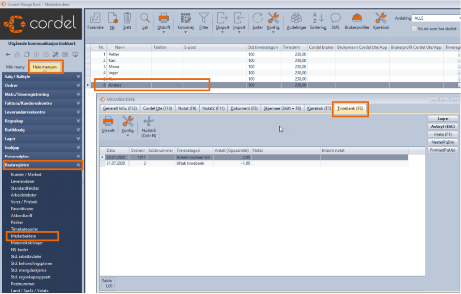
Task: Select the Uttak timebank row in the table
Action: tap(254, 163)
